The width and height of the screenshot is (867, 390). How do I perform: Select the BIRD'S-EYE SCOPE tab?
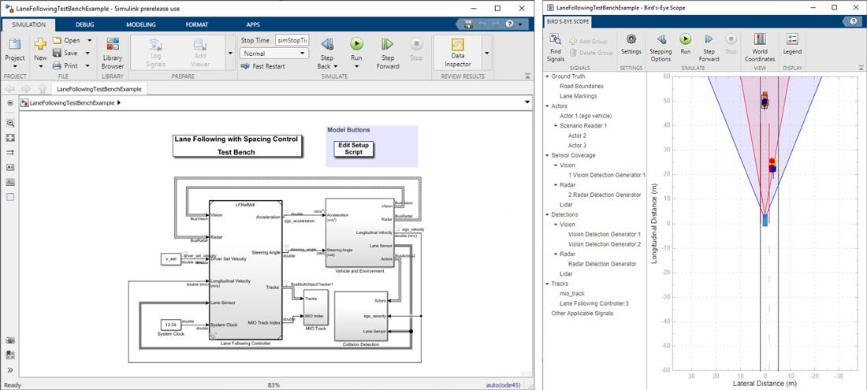(567, 22)
